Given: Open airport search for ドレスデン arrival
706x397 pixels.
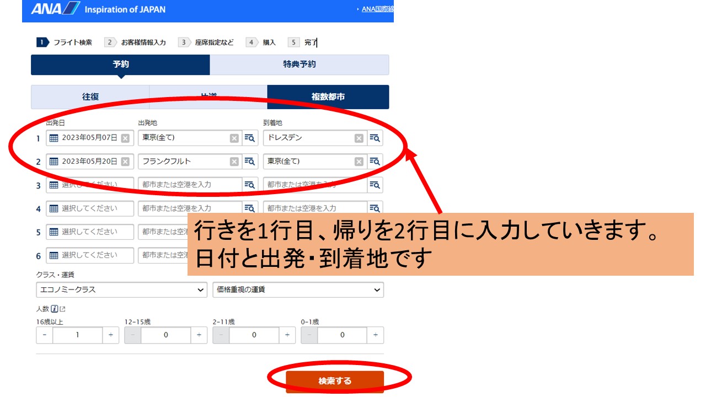Looking at the screenshot, I should pos(375,138).
